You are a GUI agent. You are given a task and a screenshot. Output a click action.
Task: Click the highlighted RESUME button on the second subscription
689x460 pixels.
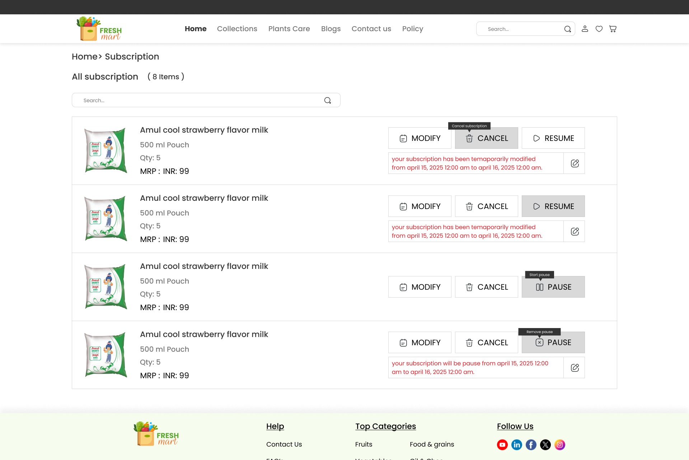pos(553,206)
